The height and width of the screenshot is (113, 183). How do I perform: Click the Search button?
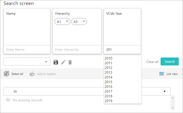click(x=169, y=62)
